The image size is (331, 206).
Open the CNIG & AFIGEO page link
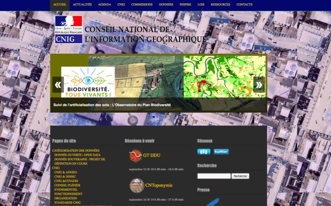click(x=66, y=172)
